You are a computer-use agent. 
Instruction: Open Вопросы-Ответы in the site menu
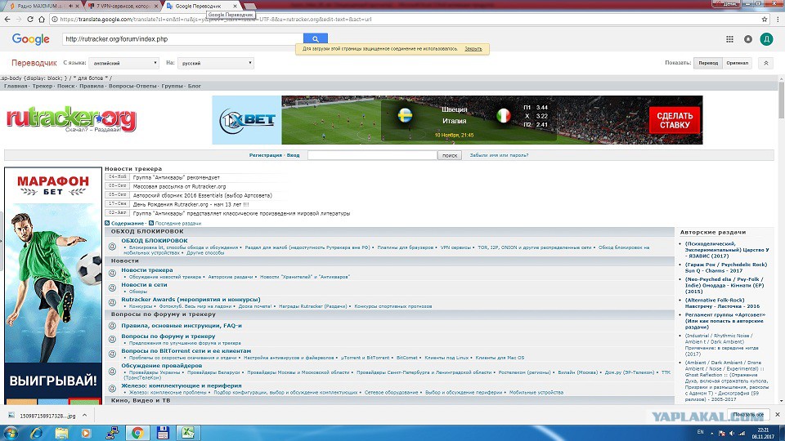click(132, 86)
